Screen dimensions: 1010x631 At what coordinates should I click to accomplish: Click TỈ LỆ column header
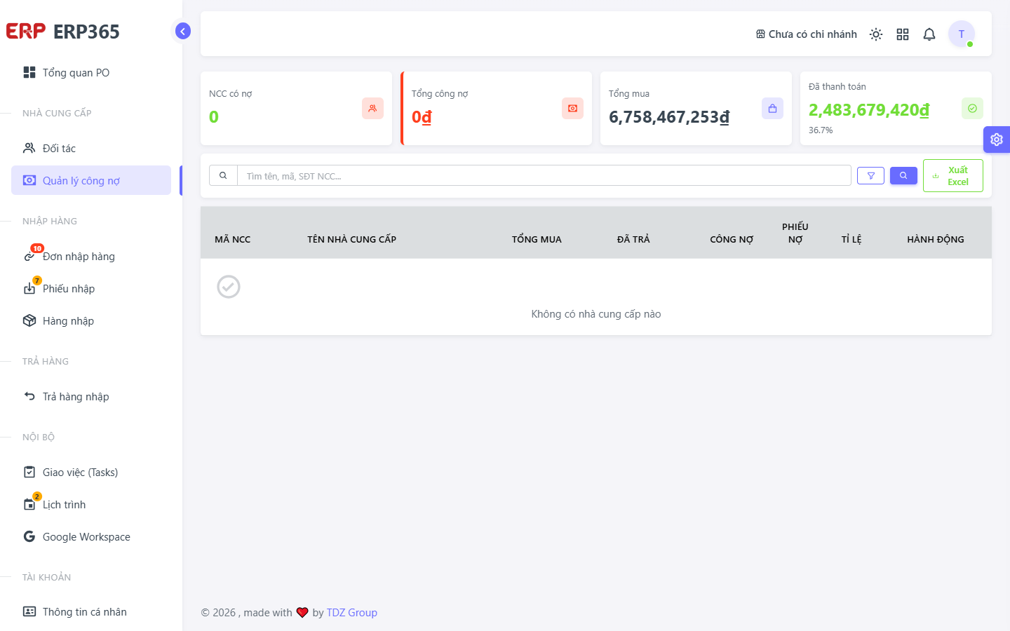pyautogui.click(x=851, y=239)
